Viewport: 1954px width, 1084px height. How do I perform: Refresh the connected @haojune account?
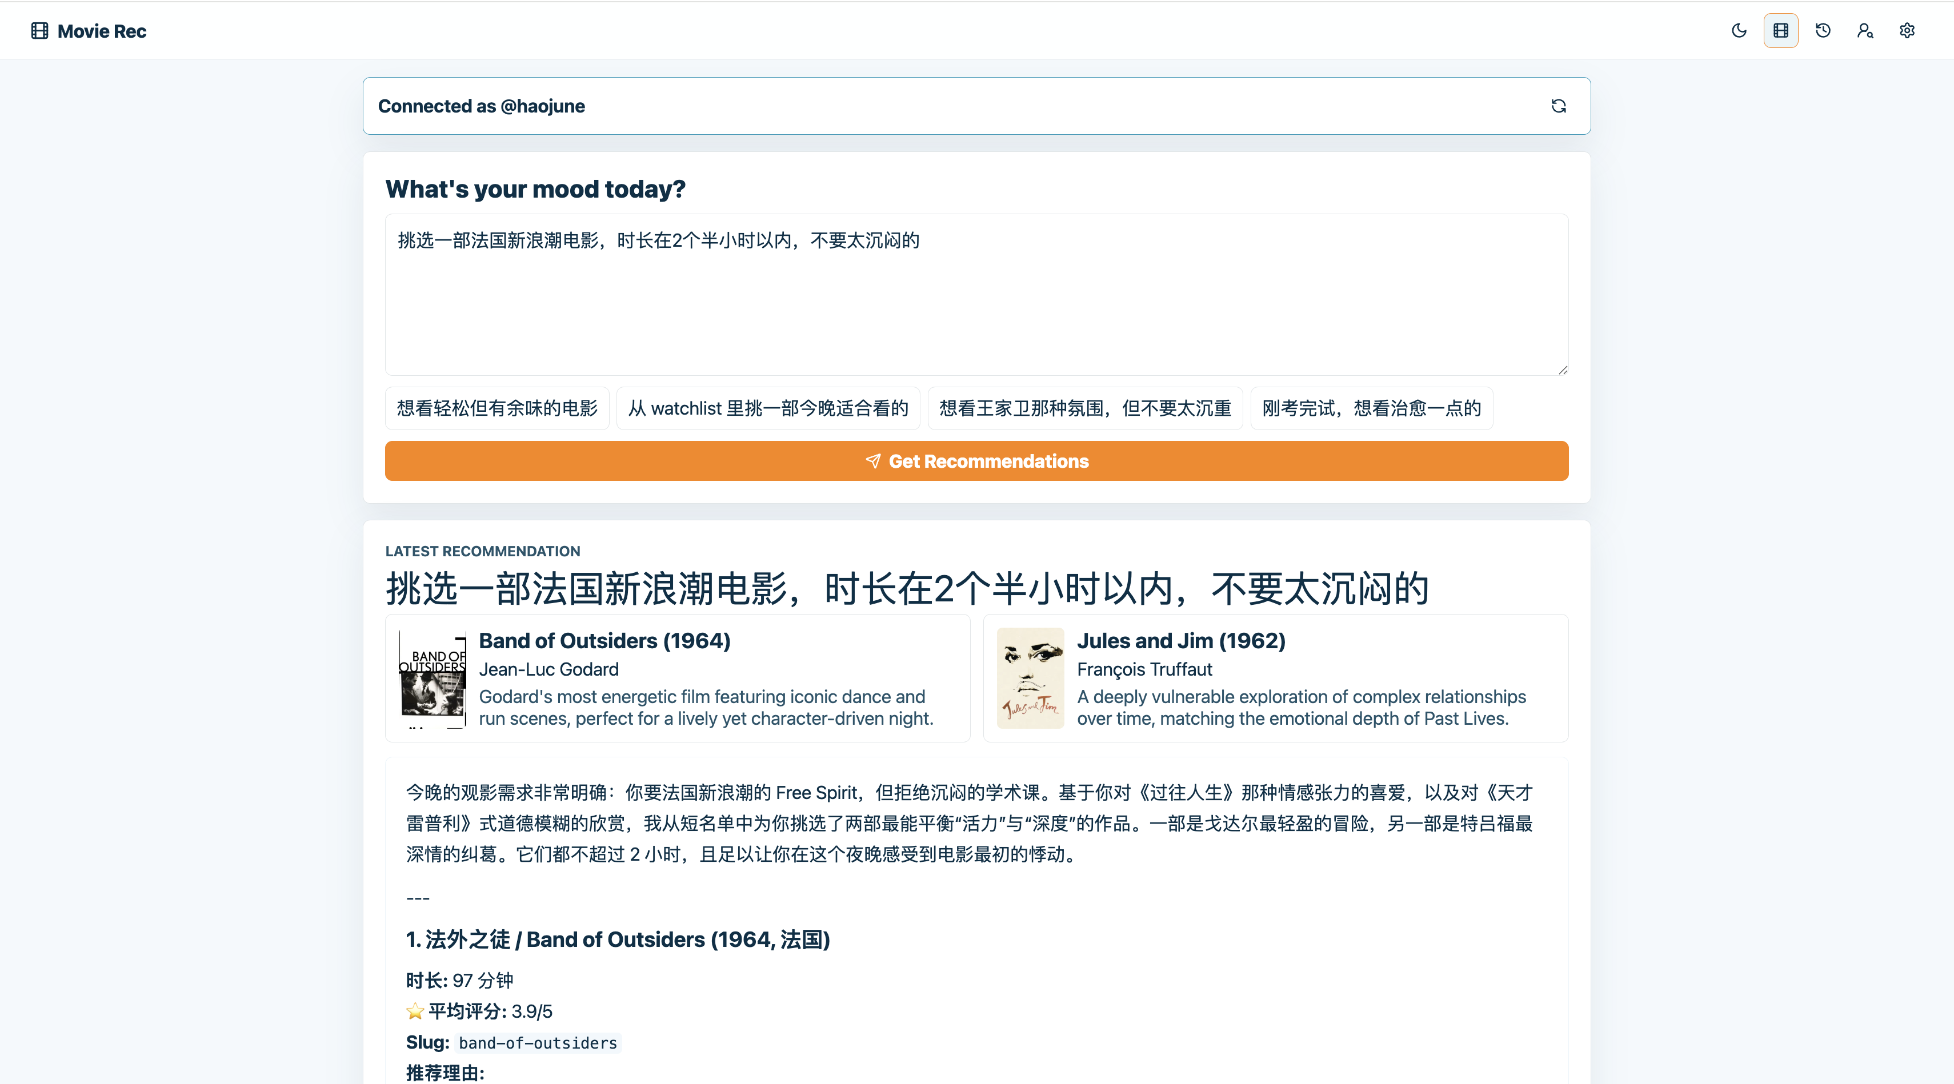pyautogui.click(x=1559, y=106)
